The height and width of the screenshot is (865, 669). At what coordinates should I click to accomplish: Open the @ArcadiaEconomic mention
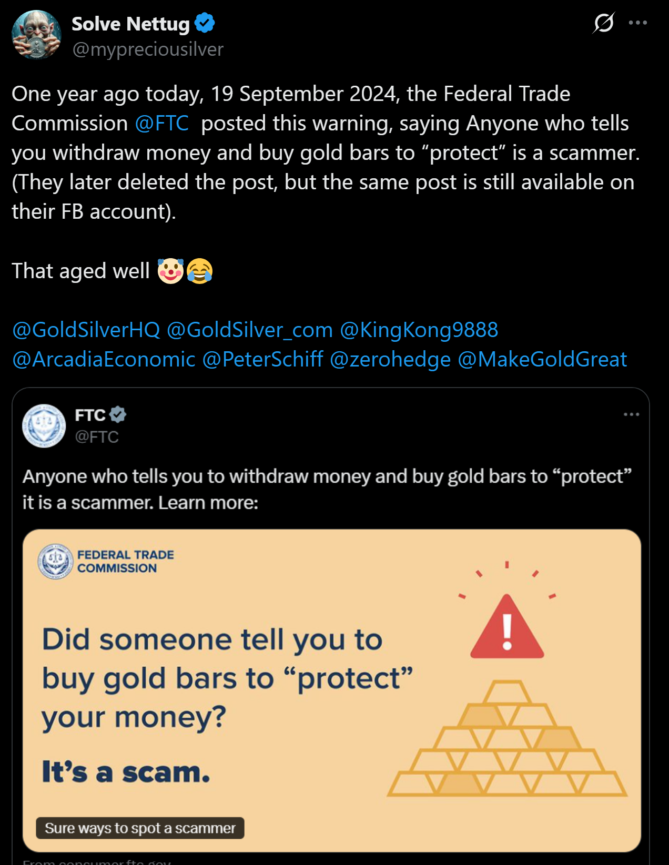tap(104, 360)
